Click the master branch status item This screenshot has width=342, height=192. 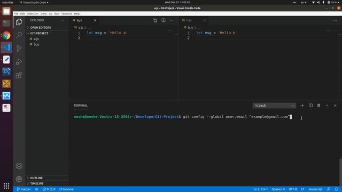24,189
